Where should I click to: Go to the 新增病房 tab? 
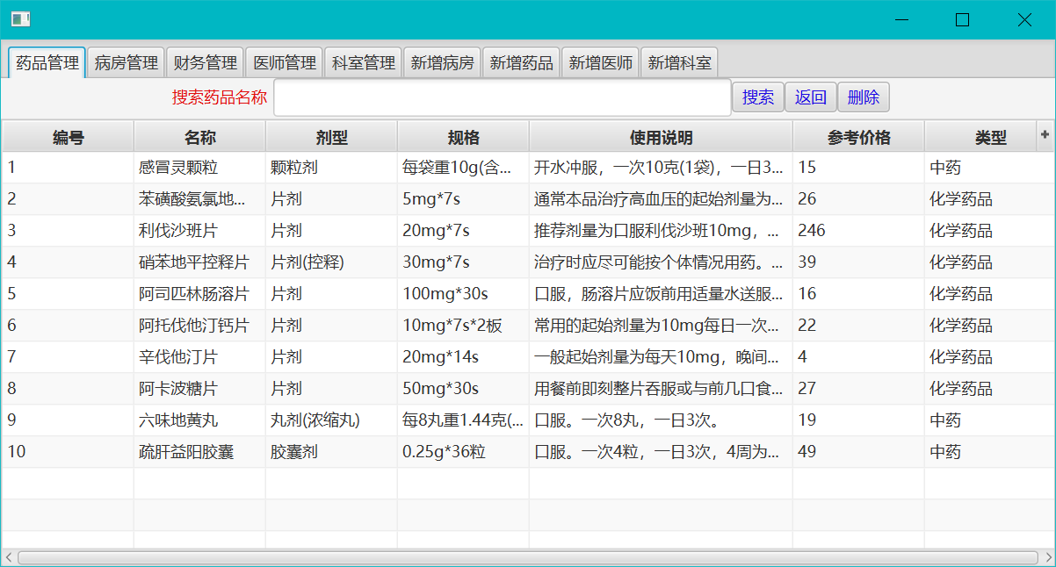tap(443, 63)
